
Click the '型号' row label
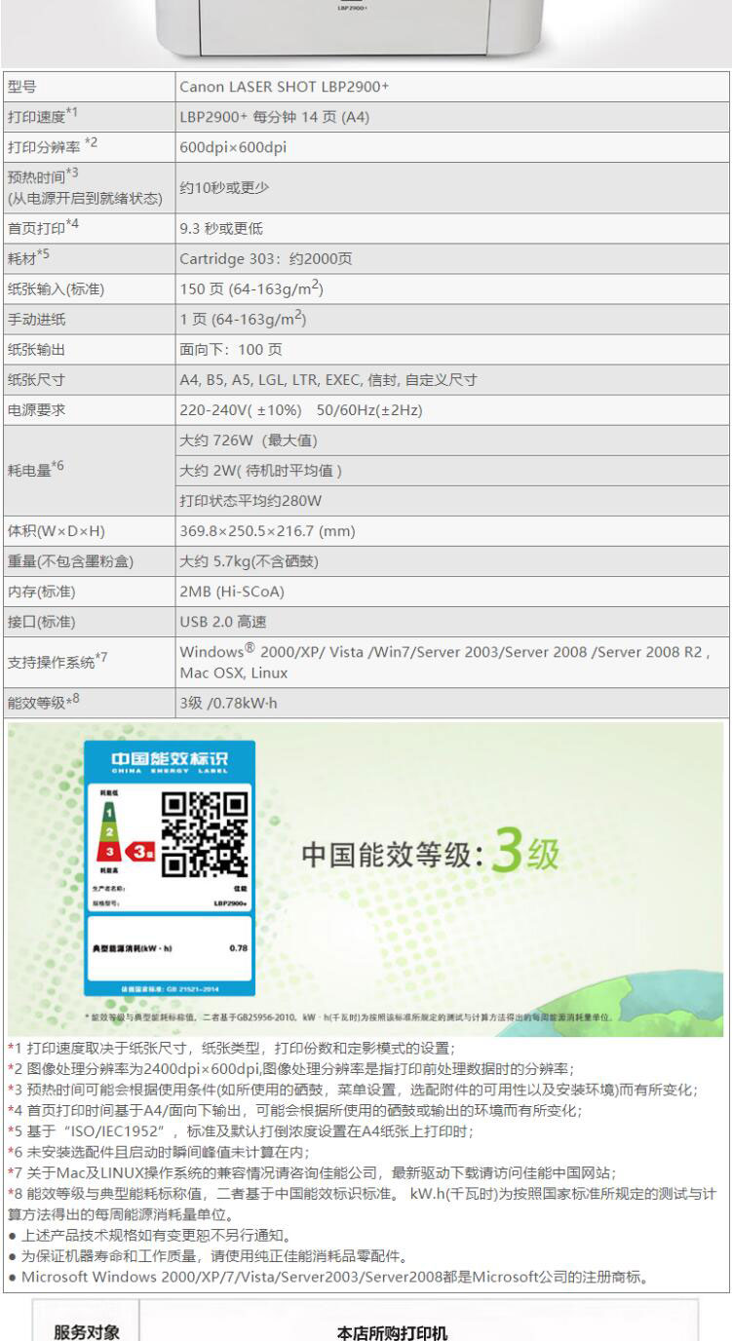pyautogui.click(x=21, y=87)
